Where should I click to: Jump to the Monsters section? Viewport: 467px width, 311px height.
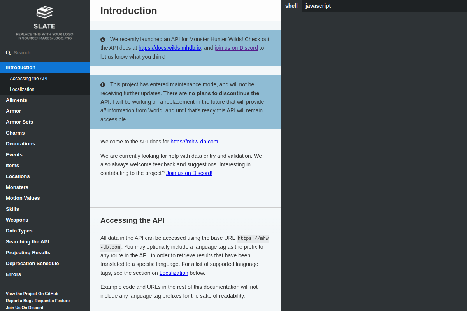tap(45, 187)
